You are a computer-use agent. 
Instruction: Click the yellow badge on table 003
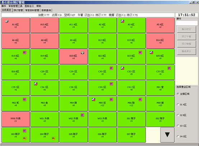pos(25,138)
